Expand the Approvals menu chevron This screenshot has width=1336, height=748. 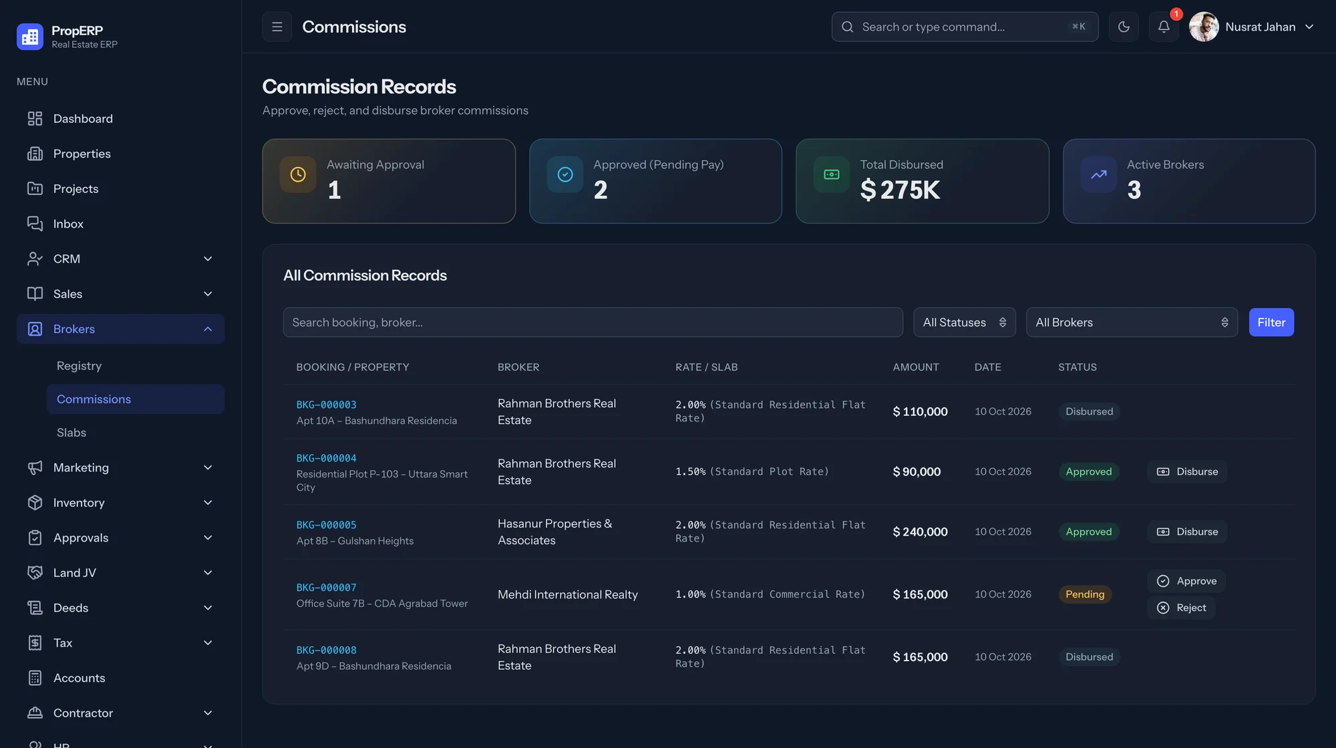click(208, 538)
